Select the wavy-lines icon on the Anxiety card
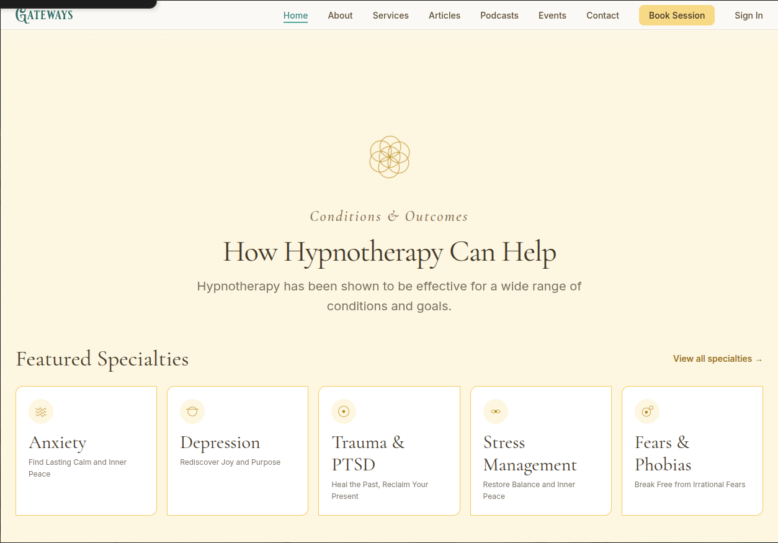This screenshot has height=543, width=778. (41, 411)
